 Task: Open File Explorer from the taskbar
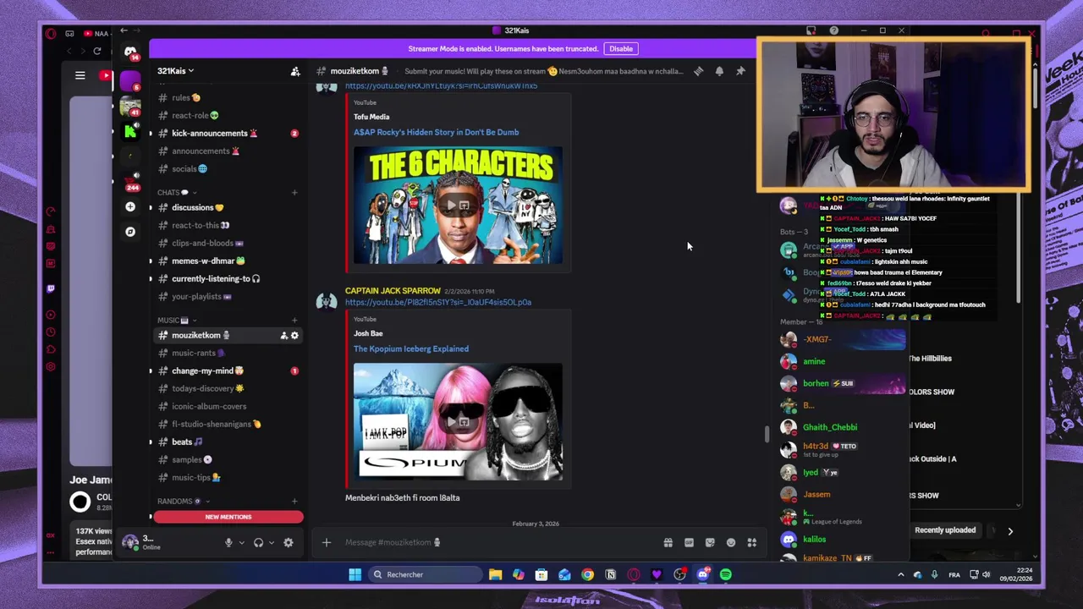[x=496, y=575]
